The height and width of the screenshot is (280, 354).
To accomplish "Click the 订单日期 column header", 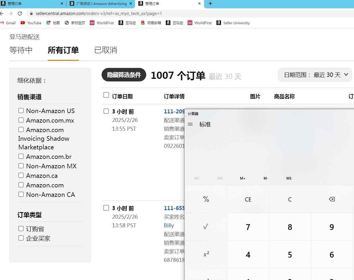I will (122, 96).
